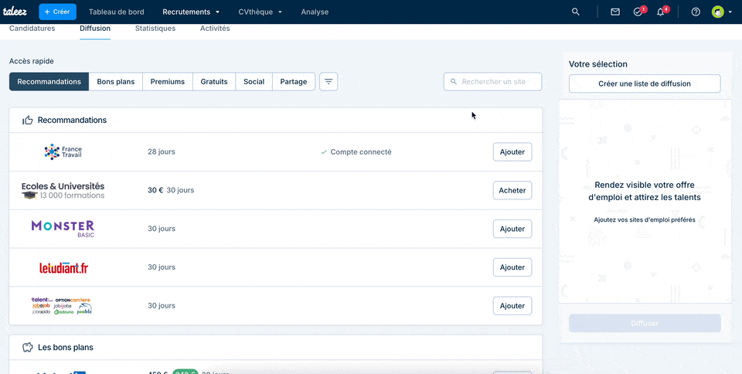The height and width of the screenshot is (374, 742).
Task: Add letudiant.fr to selection
Action: click(x=512, y=267)
